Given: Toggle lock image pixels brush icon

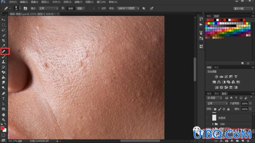Looking at the screenshot, I should point(220,109).
